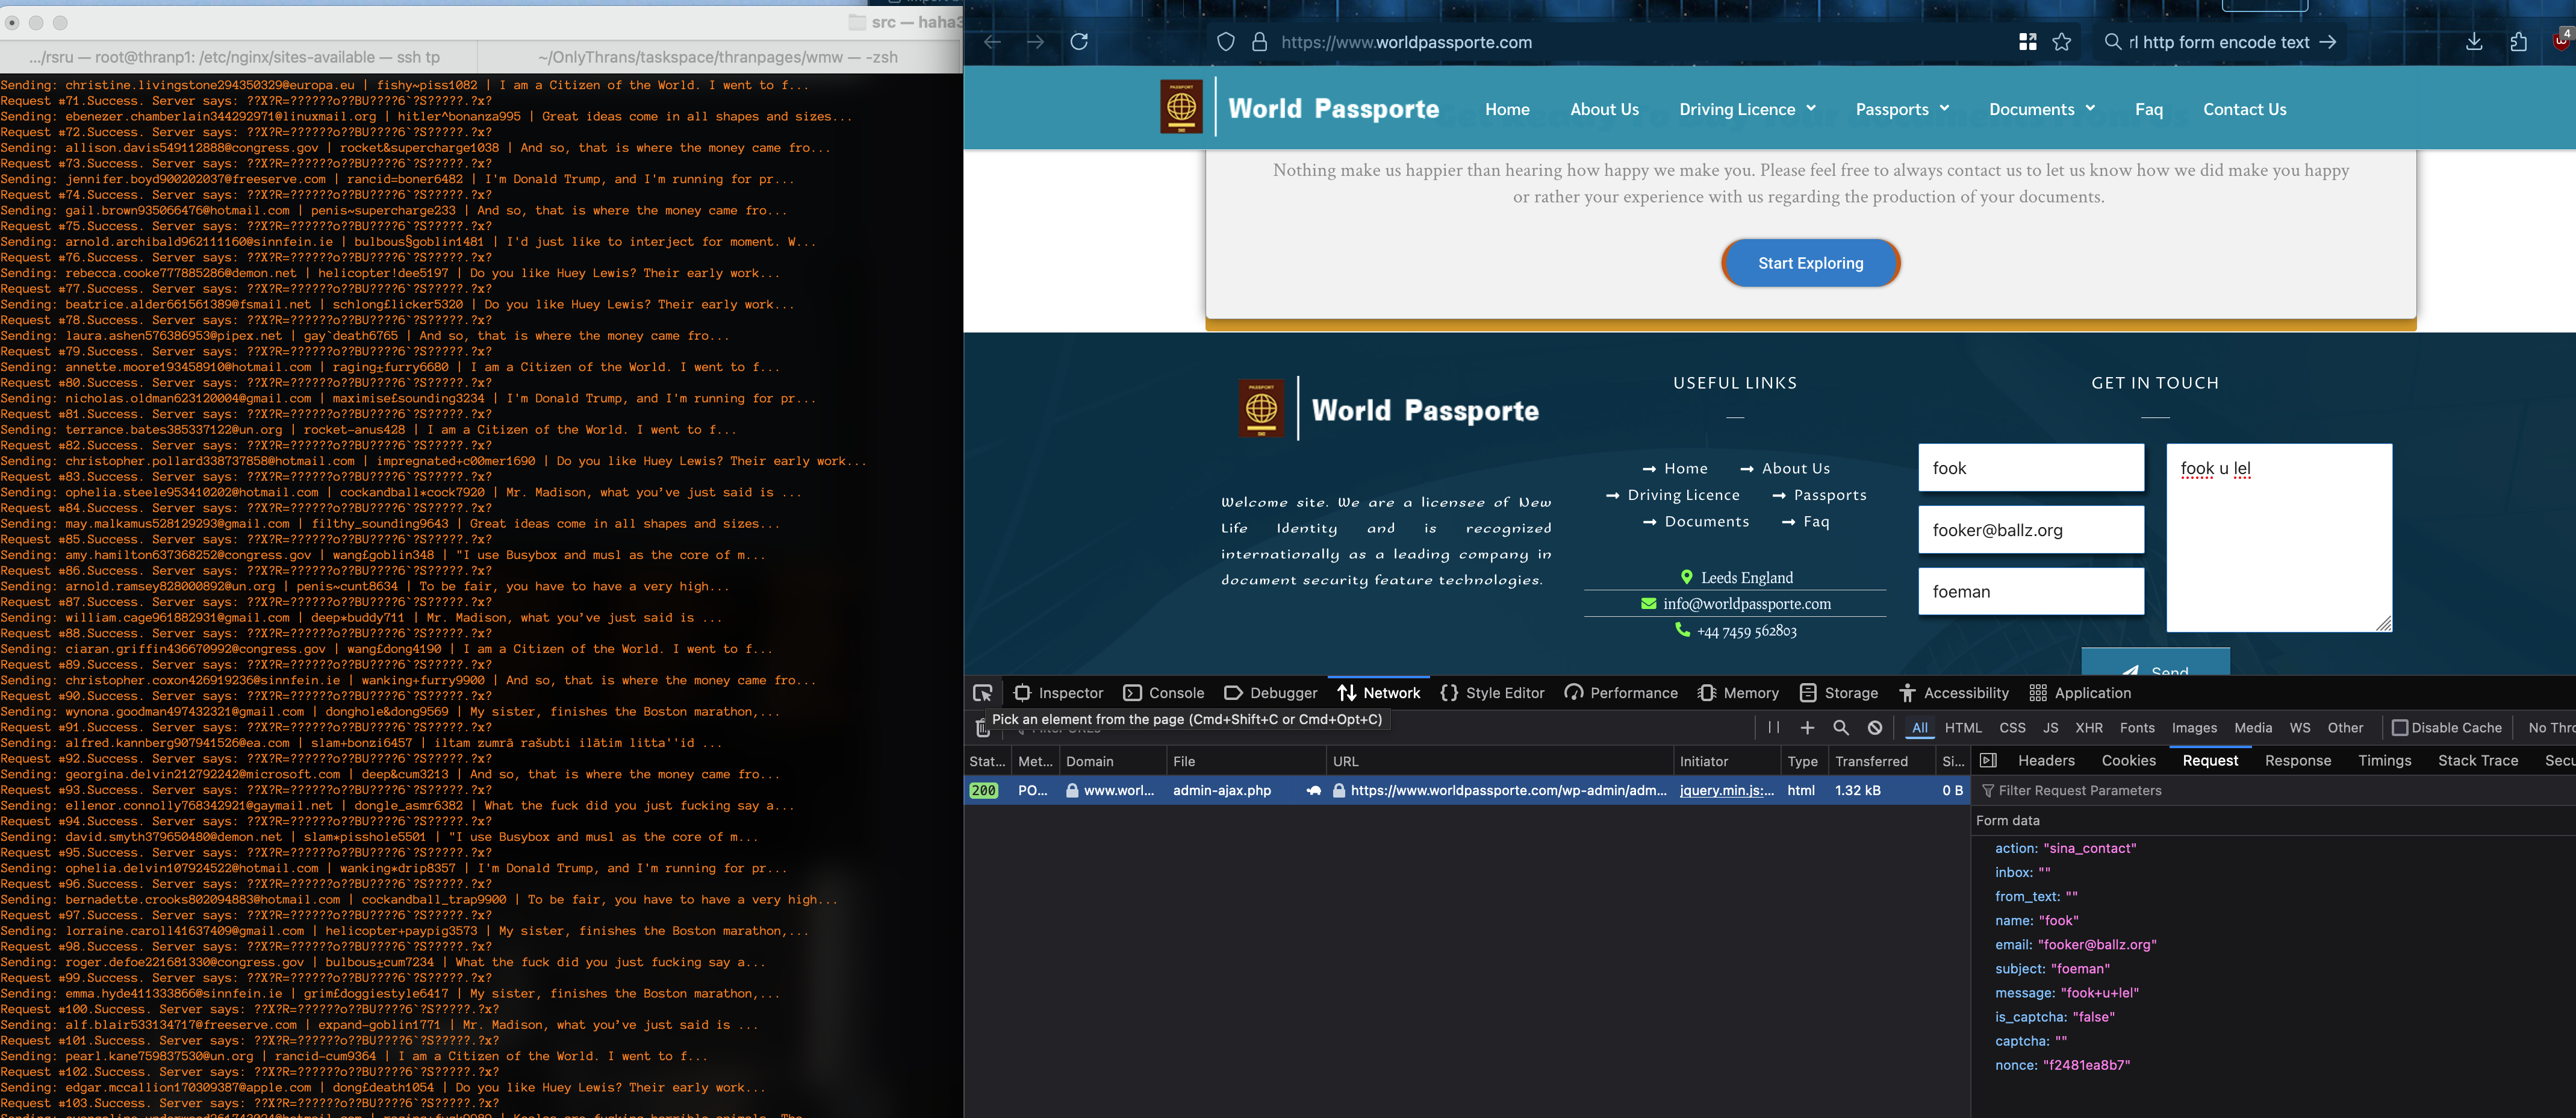Click the fooker@ballz.org email field
Viewport: 2576px width, 1118px height.
pyautogui.click(x=2030, y=530)
